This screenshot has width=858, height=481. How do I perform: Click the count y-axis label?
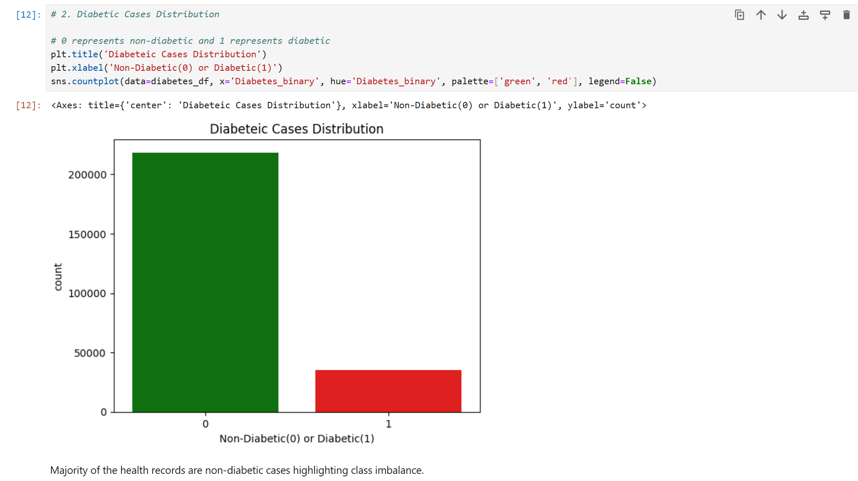58,277
